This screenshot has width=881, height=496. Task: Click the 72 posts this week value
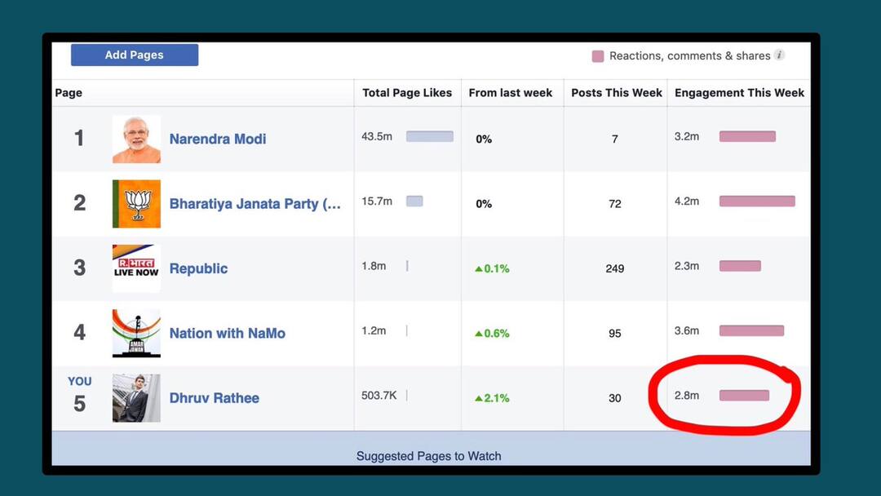tap(615, 204)
